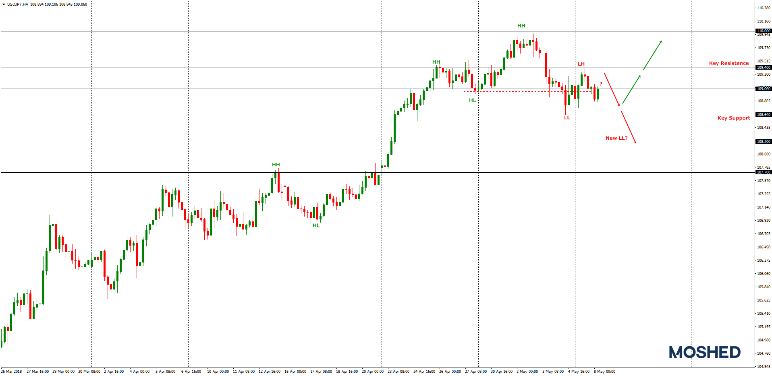Click the 108.640 support price tag
The height and width of the screenshot is (376, 772).
pyautogui.click(x=763, y=115)
